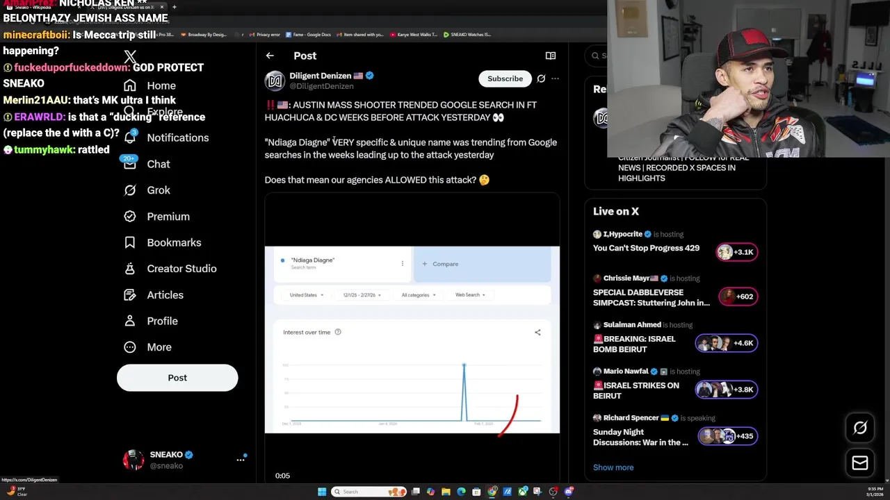Screen dimensions: 890x500
Task: Open Fame - Google Docs bookmark
Action: (x=308, y=34)
